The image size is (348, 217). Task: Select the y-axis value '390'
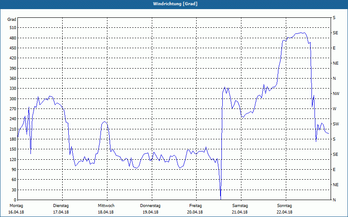coord(13,69)
